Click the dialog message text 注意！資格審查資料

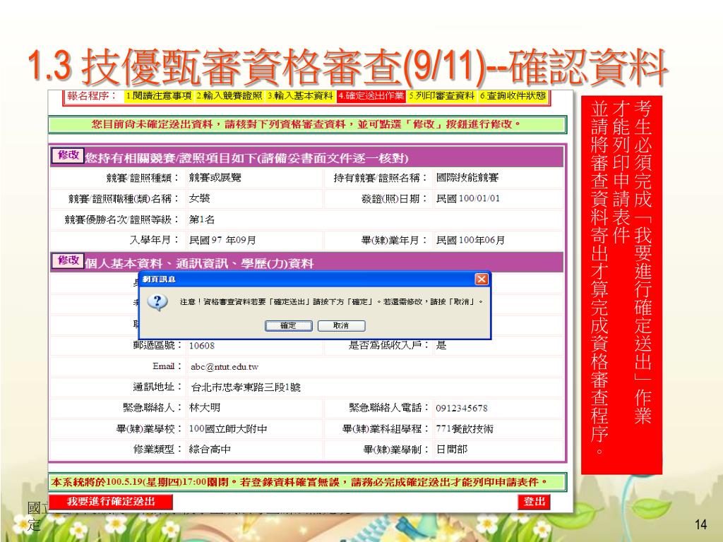tap(330, 302)
